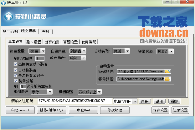Viewport: 195px width, 130px height.
Task: Expand the 虚弱处理 dropdown showing 等待
Action: point(42,92)
